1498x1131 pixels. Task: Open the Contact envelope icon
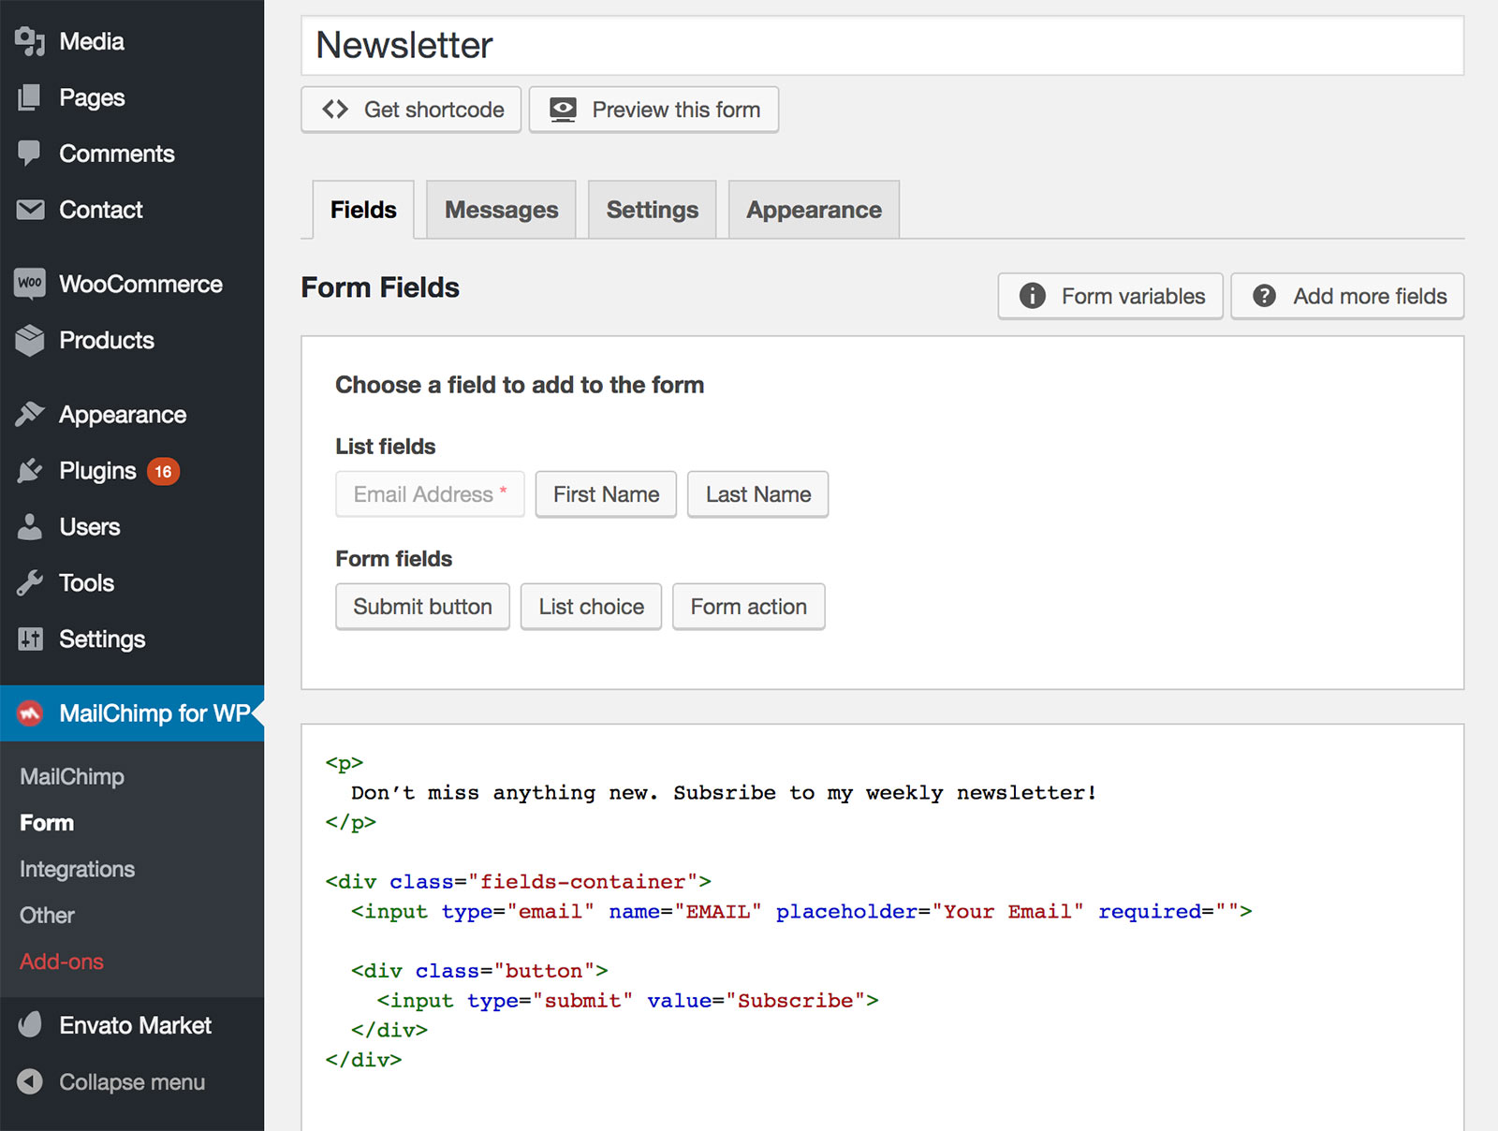point(29,209)
